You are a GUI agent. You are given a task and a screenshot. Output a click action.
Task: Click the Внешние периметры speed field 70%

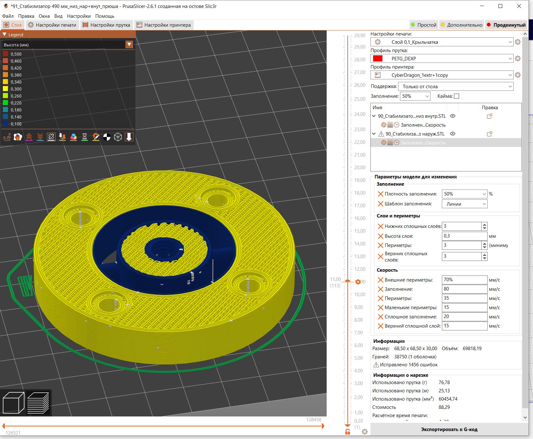[464, 280]
